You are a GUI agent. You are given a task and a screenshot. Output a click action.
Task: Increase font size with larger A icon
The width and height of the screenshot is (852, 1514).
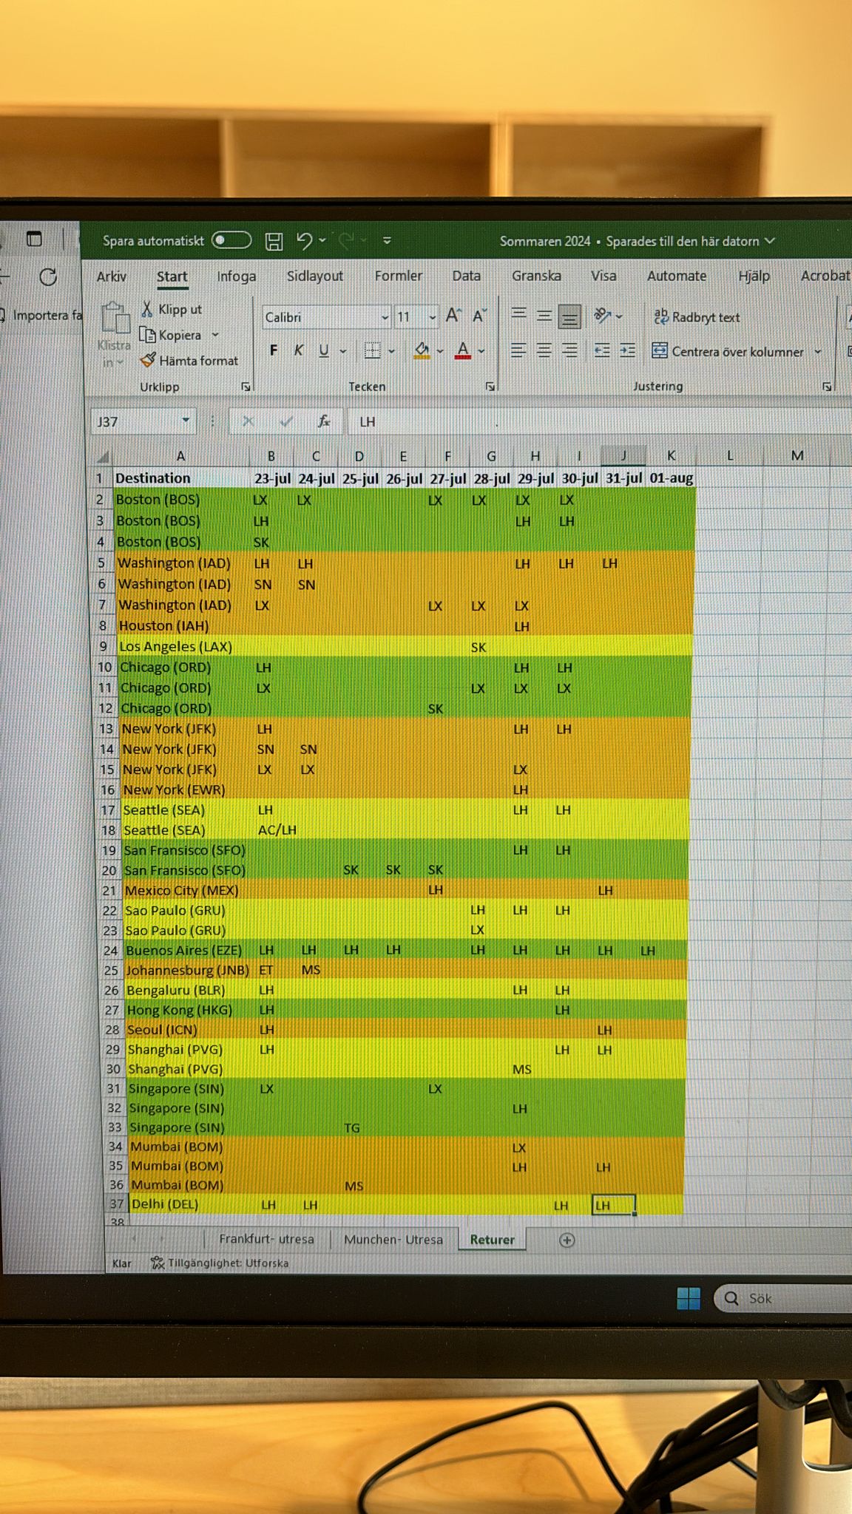point(453,316)
